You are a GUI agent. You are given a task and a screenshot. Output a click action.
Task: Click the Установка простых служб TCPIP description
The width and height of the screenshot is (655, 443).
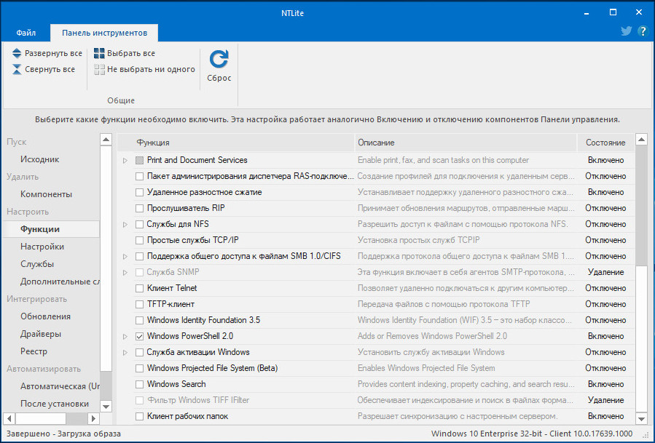click(418, 240)
